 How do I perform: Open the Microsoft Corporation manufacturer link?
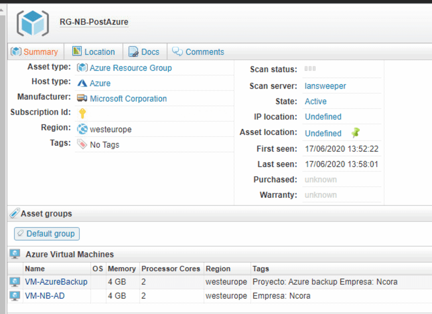pos(128,99)
